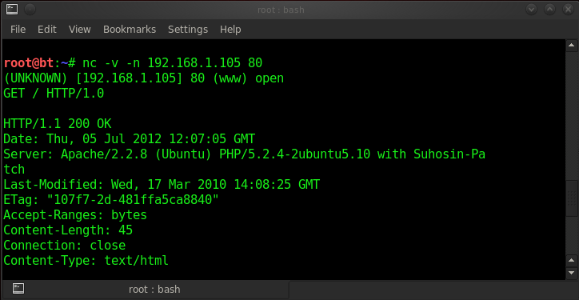
Task: Click the Content-Type: text/html line
Action: tap(86, 261)
